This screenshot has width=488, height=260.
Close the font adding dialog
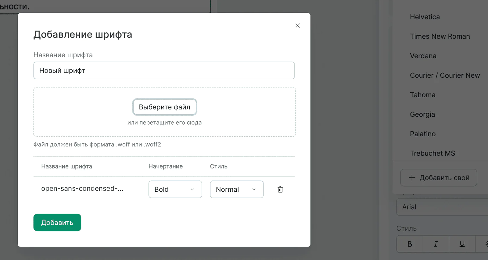coord(298,26)
